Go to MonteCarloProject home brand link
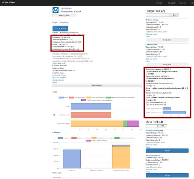Viewport: 194px width, 179px height. click(8, 2)
